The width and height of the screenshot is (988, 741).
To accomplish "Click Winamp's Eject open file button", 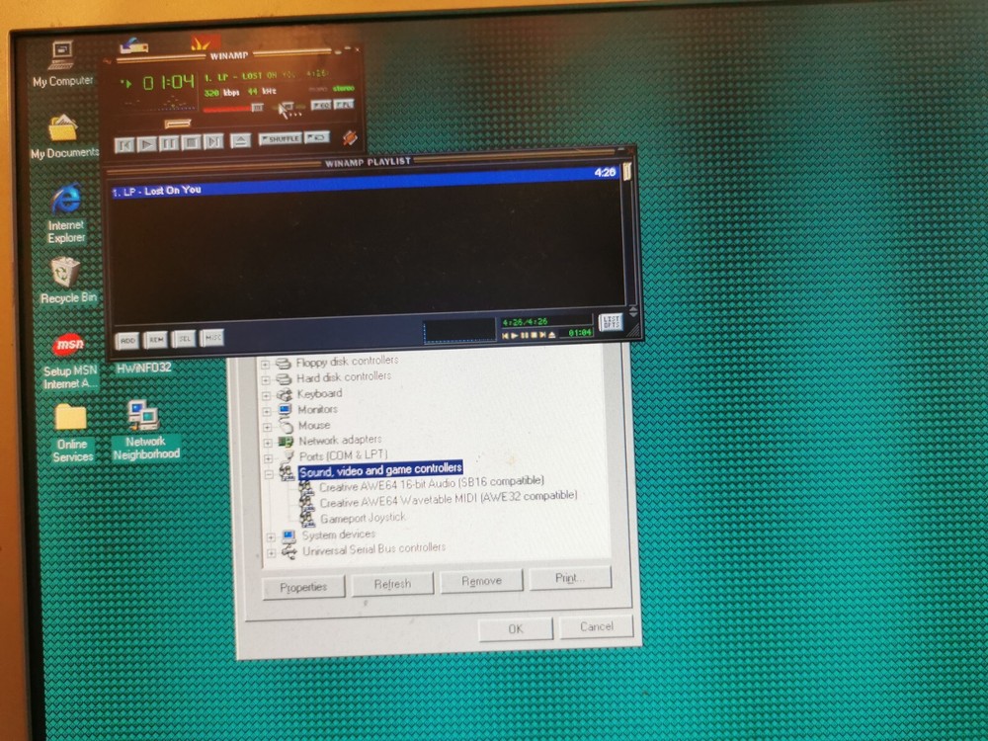I will pyautogui.click(x=241, y=140).
